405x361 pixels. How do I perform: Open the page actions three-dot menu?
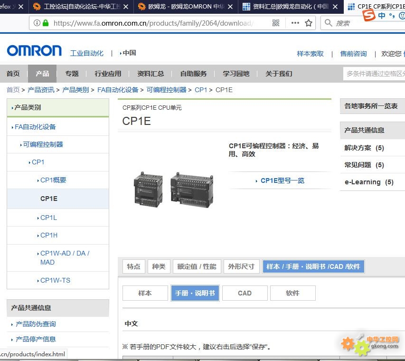295,23
